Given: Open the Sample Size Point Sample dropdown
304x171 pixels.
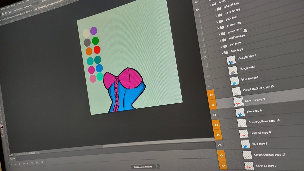Looking at the screenshot, I should pyautogui.click(x=31, y=6).
